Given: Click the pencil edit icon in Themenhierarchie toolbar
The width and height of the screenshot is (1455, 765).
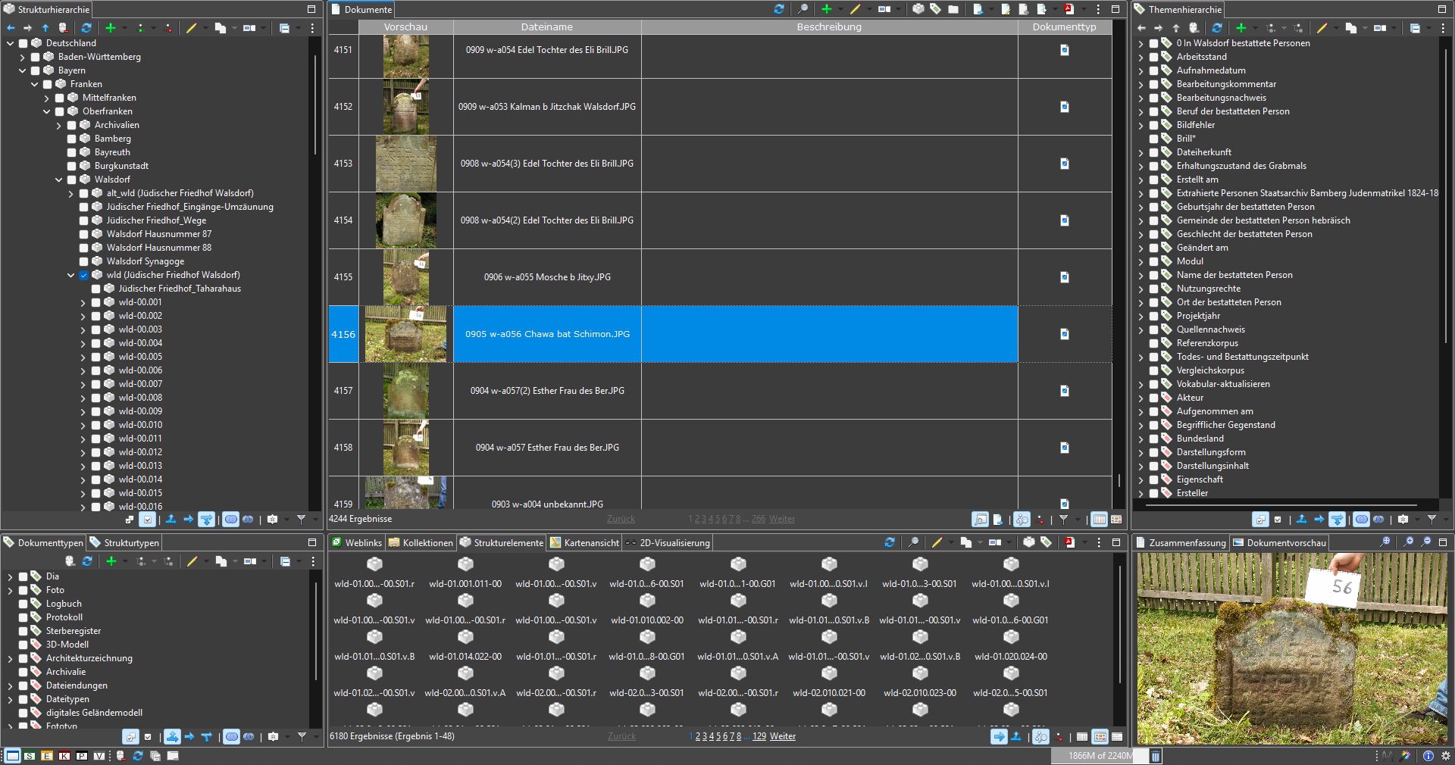Looking at the screenshot, I should click(x=1322, y=28).
